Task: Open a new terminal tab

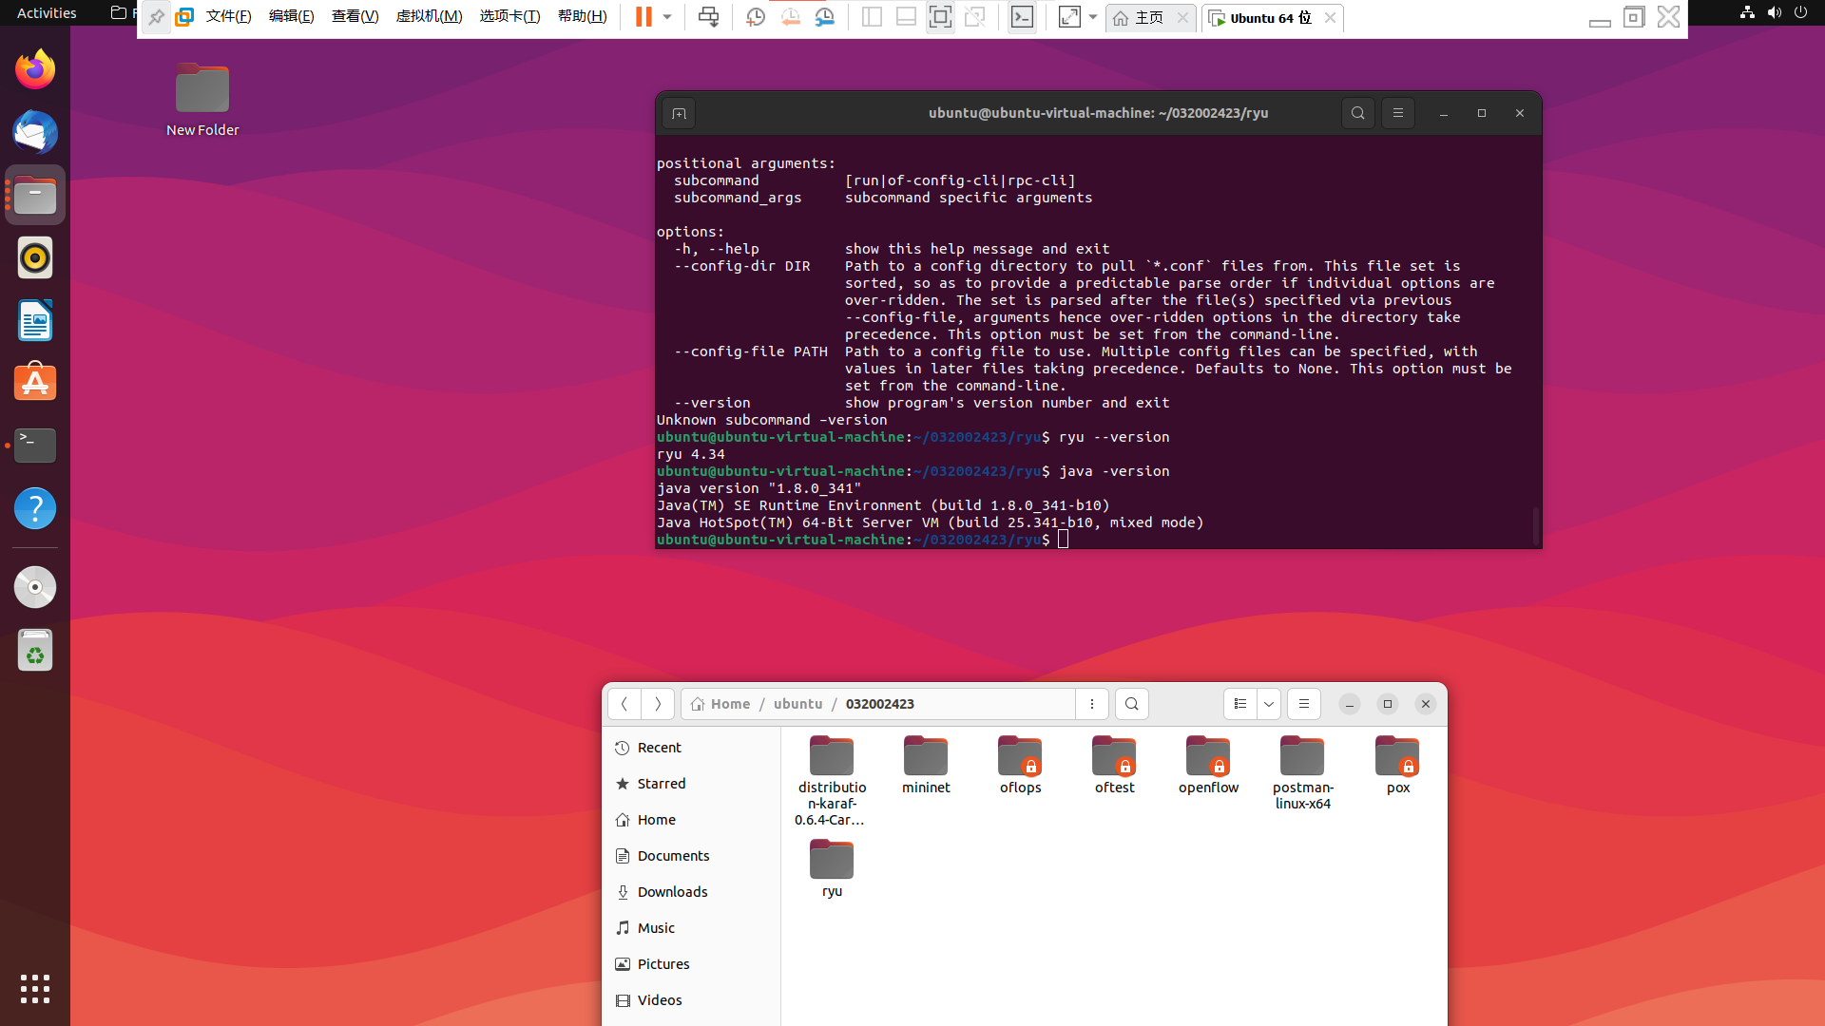Action: [679, 114]
